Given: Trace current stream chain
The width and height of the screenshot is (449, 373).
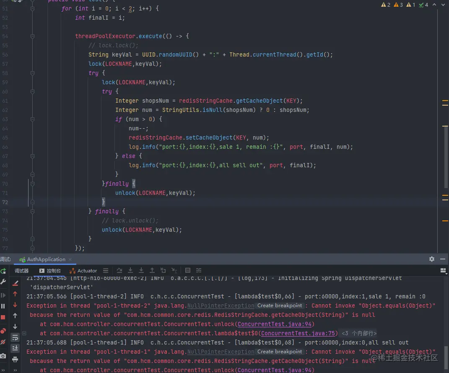Looking at the screenshot, I should pos(199,270).
